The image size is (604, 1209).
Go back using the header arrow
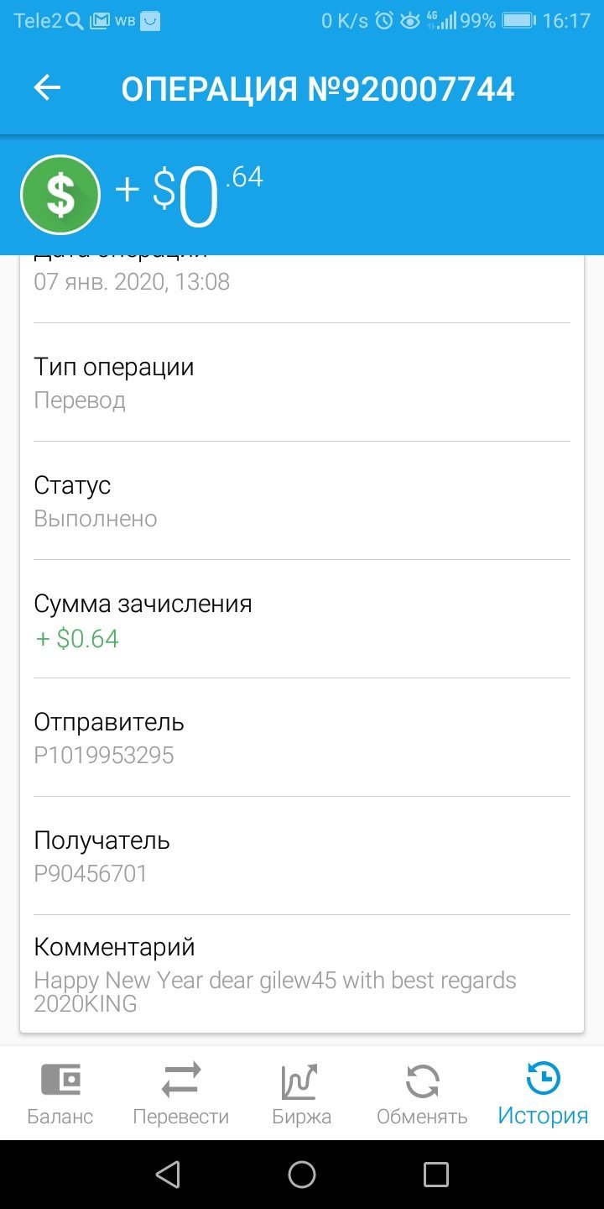(48, 88)
